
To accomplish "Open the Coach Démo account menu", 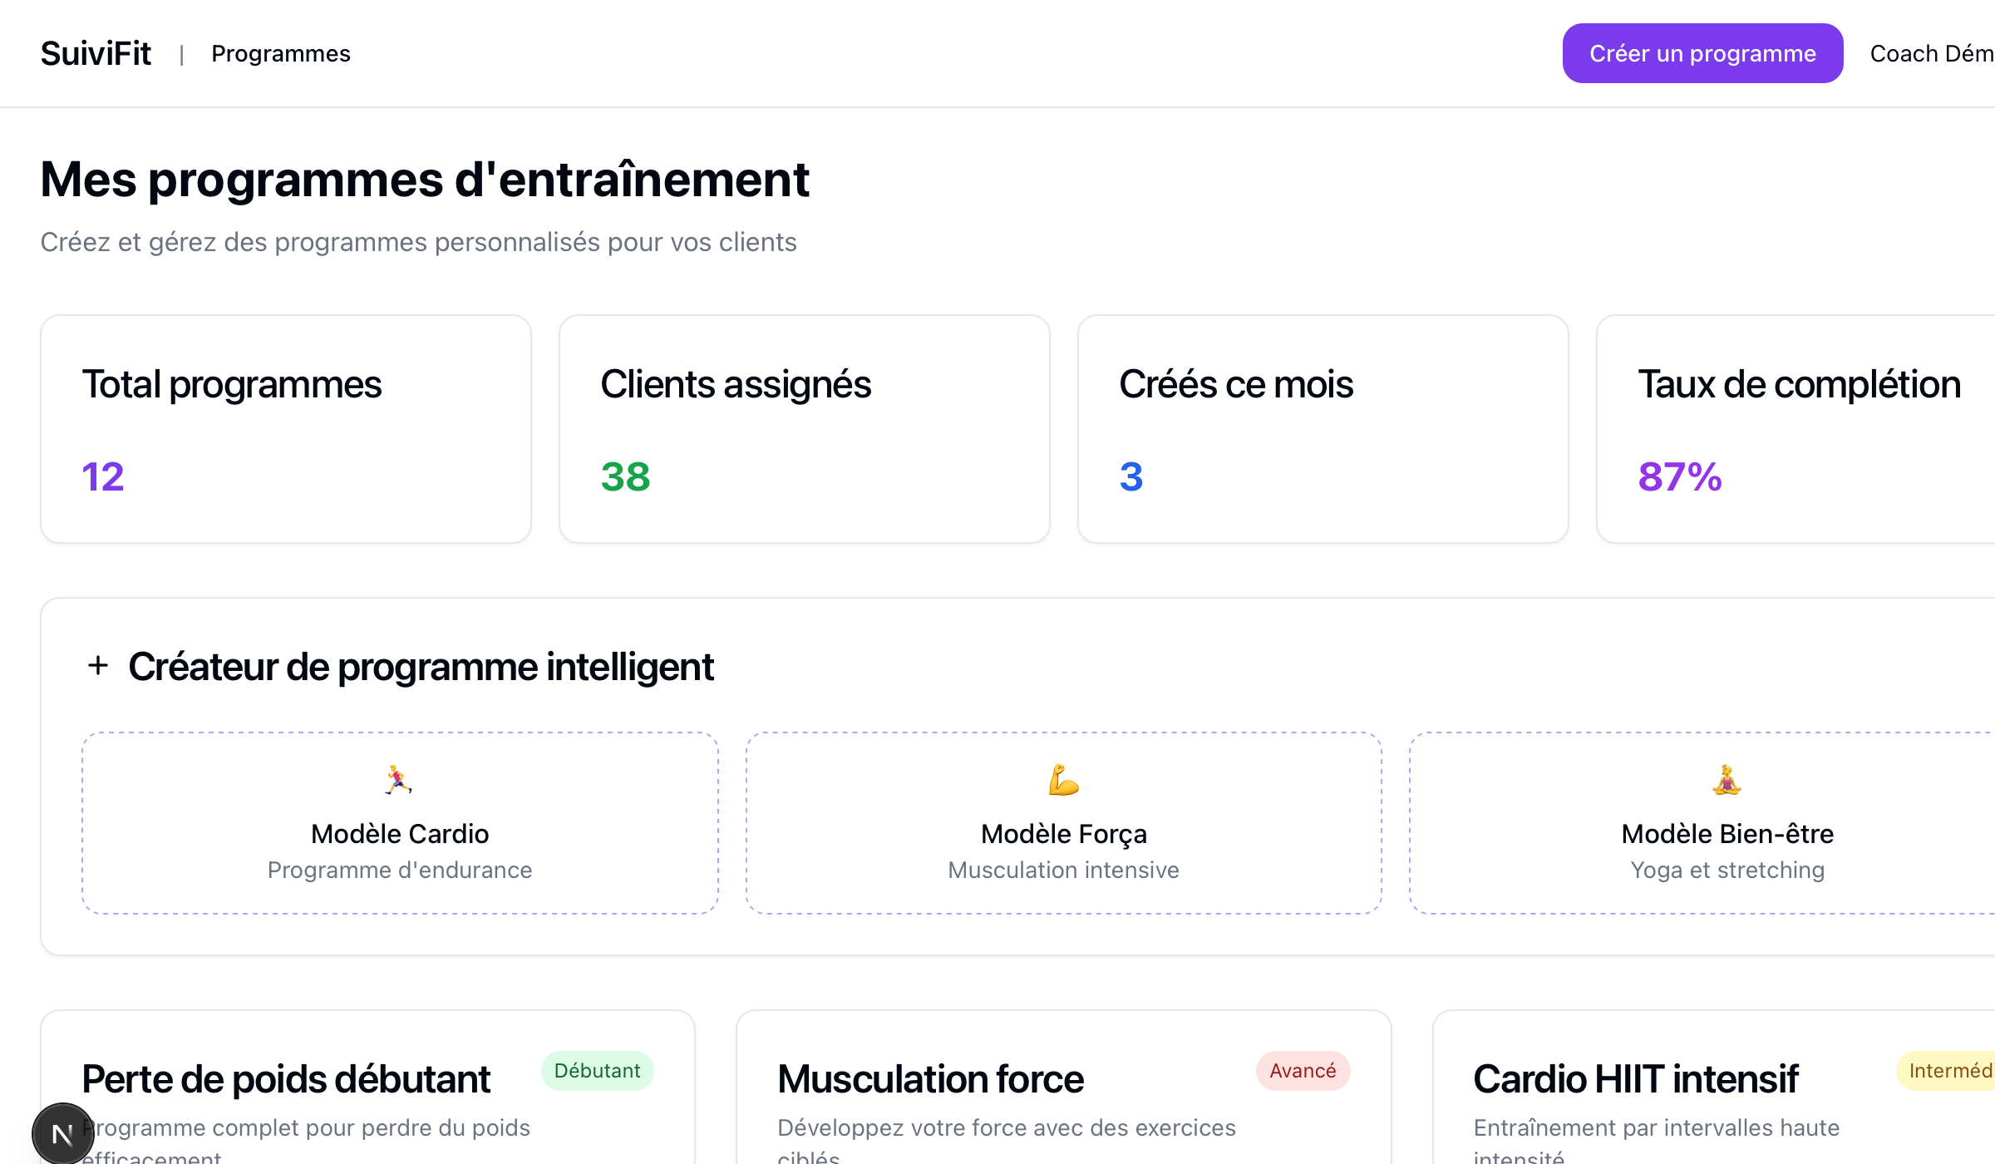I will click(x=1932, y=54).
